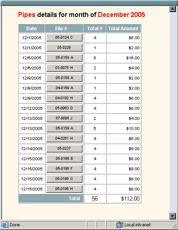Viewport: 178px width, 230px height.
Task: Open file 05-0063 D
Action: [x=64, y=108]
